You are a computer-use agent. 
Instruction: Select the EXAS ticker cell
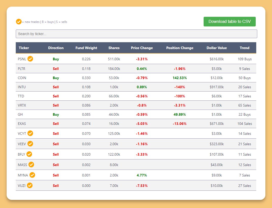click(22, 124)
